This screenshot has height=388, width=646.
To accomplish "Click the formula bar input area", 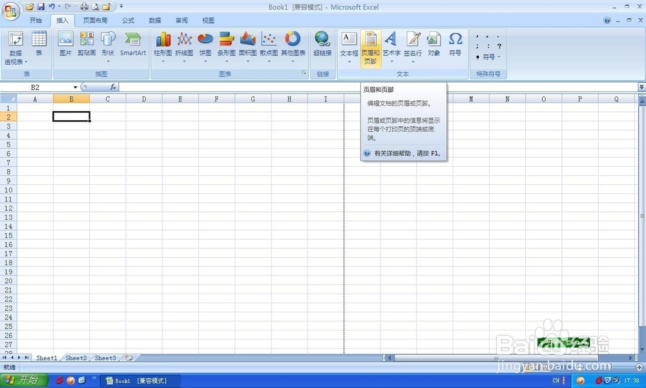I will pyautogui.click(x=378, y=87).
